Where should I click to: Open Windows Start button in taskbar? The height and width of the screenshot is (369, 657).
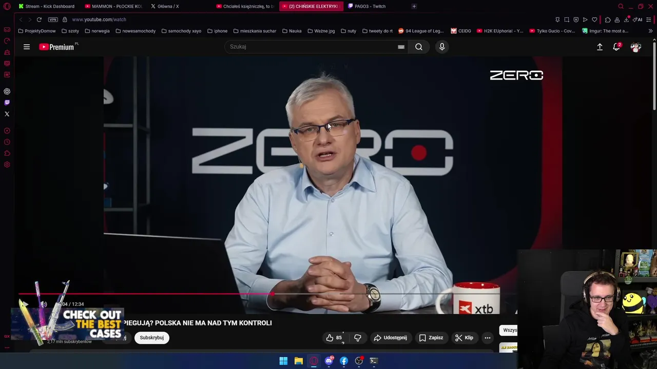(283, 361)
